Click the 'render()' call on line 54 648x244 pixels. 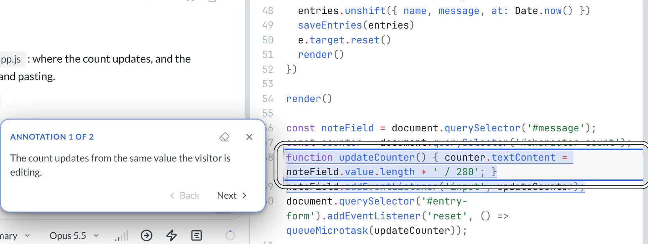(x=309, y=99)
